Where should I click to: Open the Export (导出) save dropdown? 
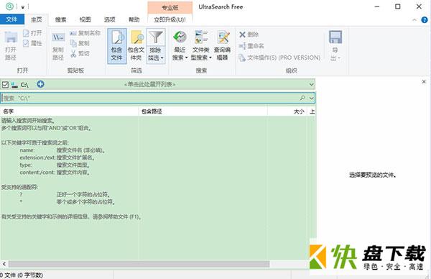(335, 46)
